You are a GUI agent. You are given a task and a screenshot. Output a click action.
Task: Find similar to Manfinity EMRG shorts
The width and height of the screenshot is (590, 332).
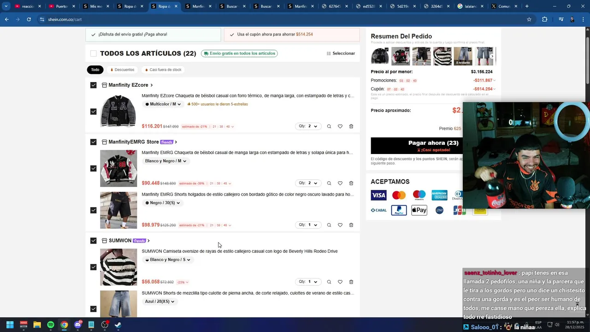(329, 225)
